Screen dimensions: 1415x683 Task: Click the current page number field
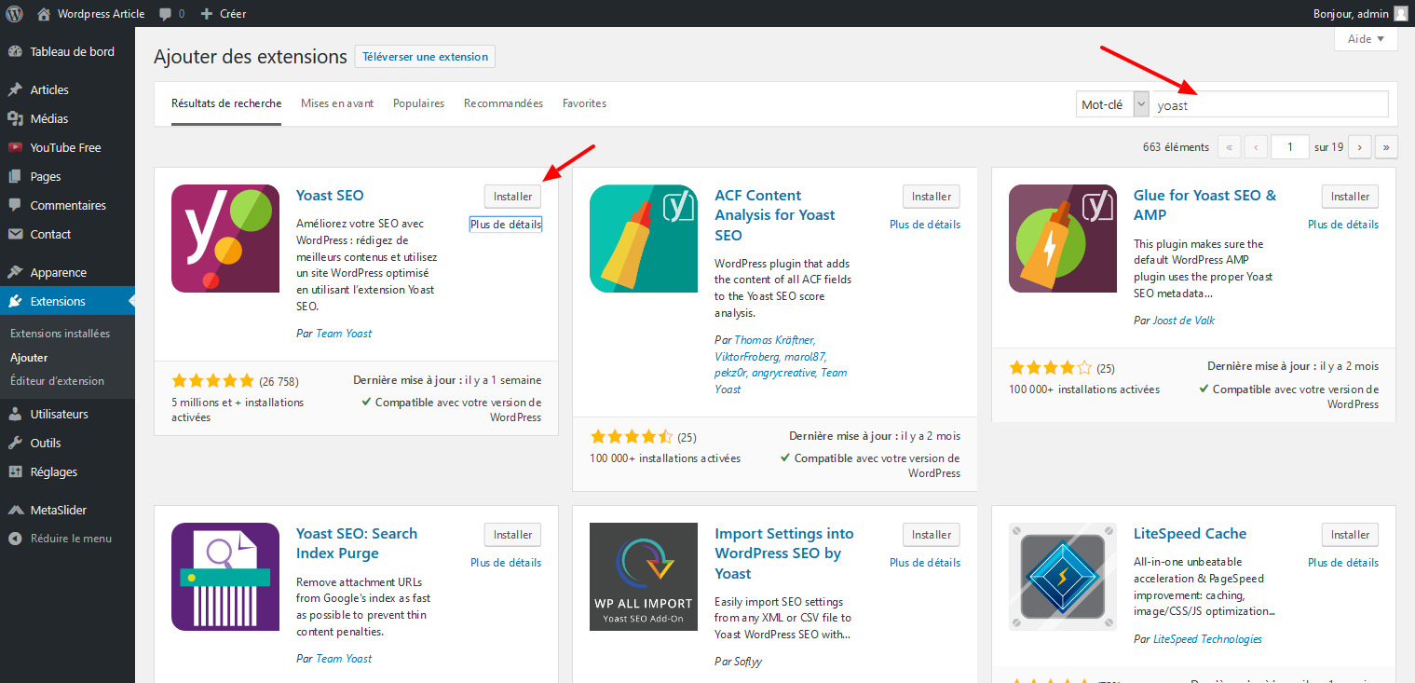(x=1290, y=147)
